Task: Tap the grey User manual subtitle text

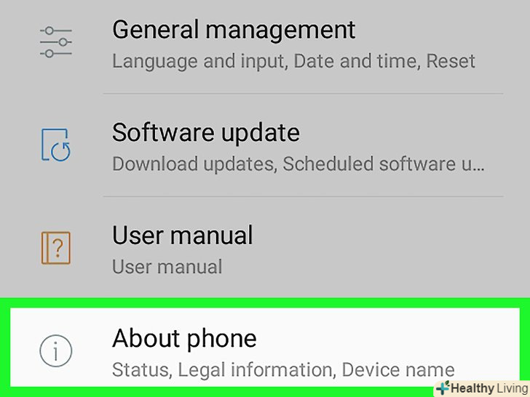Action: coord(167,267)
